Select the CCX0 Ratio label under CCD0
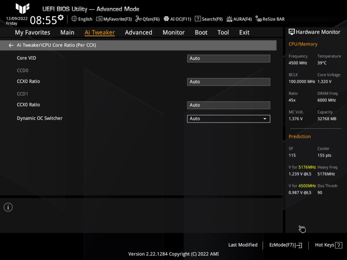The height and width of the screenshot is (260, 347). [x=28, y=81]
